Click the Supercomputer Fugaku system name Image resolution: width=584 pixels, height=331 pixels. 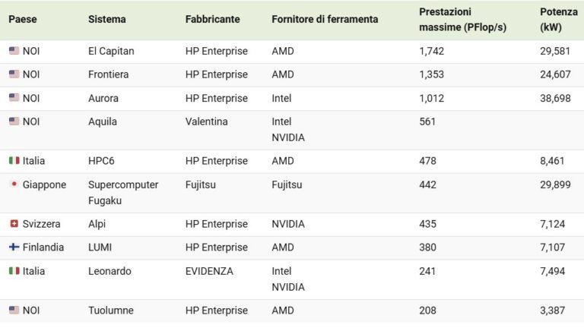click(x=123, y=193)
